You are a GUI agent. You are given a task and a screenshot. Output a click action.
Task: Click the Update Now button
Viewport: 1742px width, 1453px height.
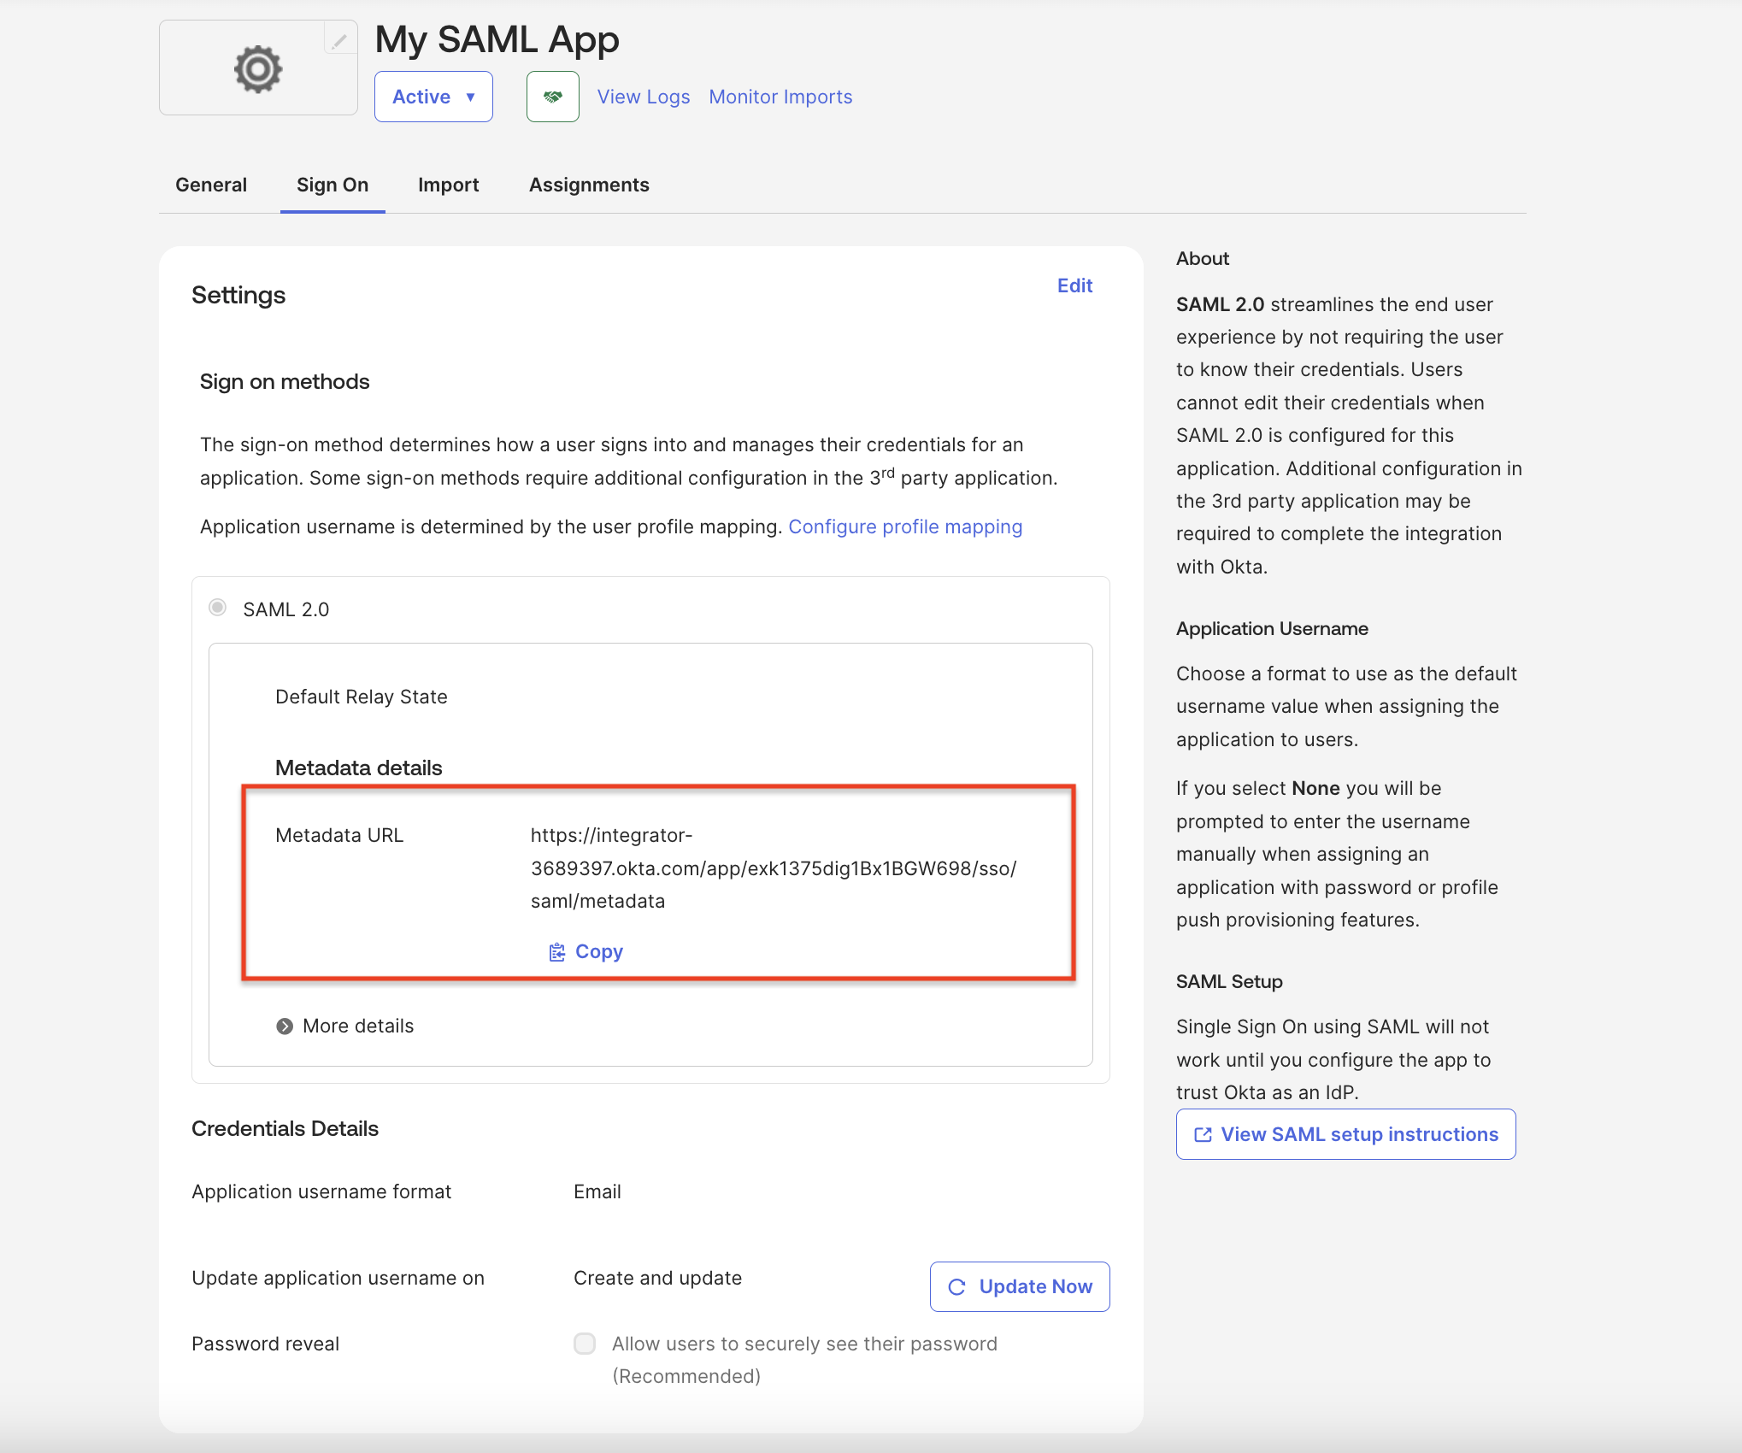(1020, 1286)
